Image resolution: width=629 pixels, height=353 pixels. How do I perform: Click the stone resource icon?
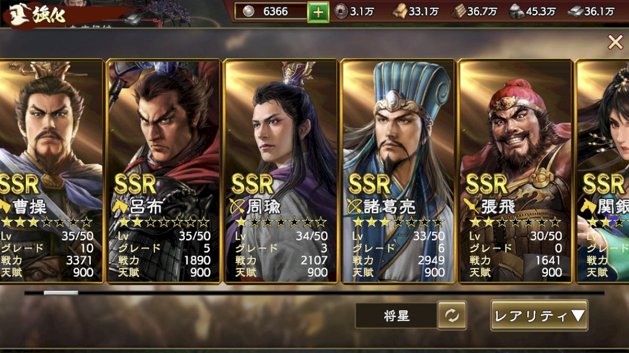click(516, 11)
